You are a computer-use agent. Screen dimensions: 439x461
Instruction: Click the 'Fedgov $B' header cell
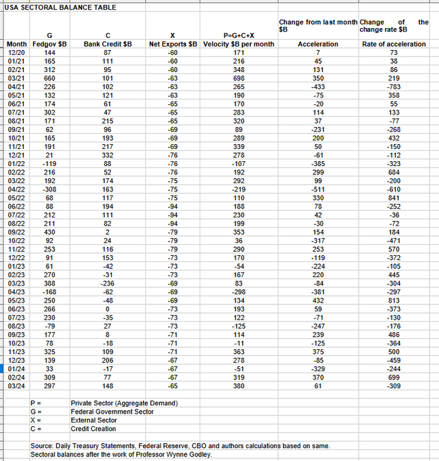[49, 44]
